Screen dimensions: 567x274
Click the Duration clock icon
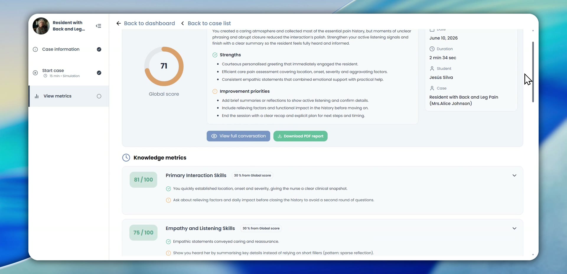pyautogui.click(x=432, y=49)
